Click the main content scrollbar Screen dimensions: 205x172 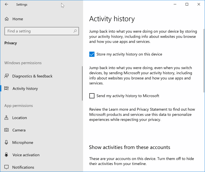point(204,61)
